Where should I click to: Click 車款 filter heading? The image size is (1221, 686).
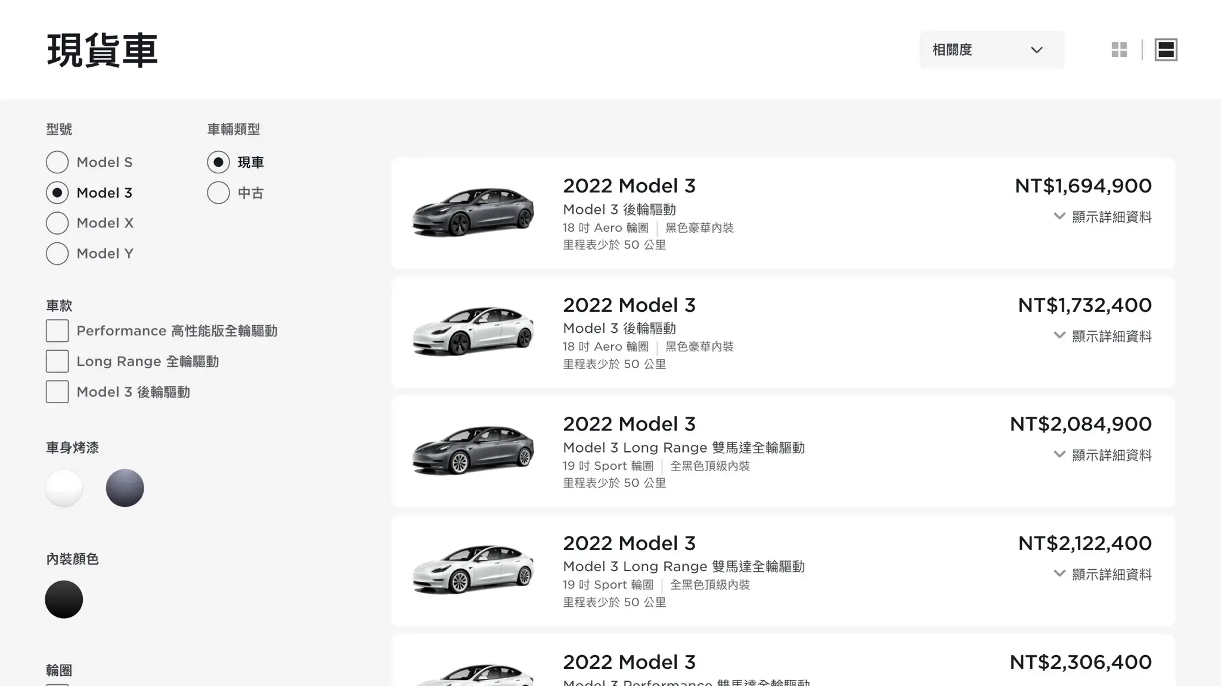[x=59, y=306]
